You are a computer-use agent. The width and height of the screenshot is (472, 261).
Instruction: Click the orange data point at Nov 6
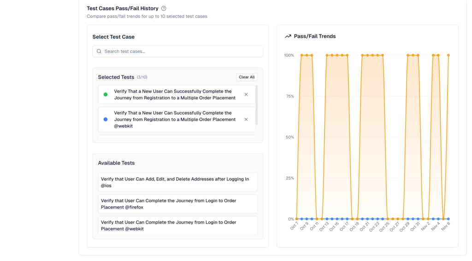tap(448, 55)
